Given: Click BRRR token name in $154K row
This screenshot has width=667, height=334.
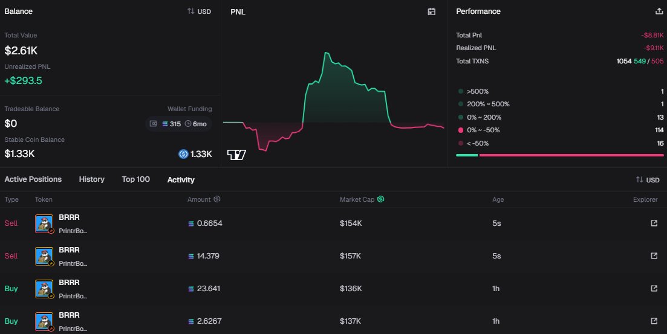Looking at the screenshot, I should click(69, 217).
